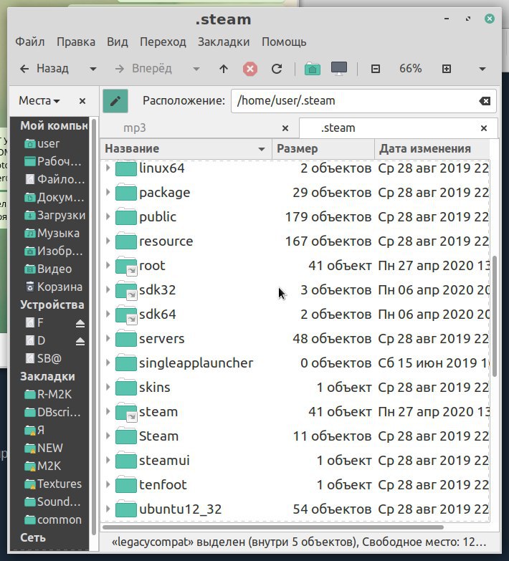Image resolution: width=509 pixels, height=561 pixels.
Task: Close the mp3 tab
Action: point(285,128)
